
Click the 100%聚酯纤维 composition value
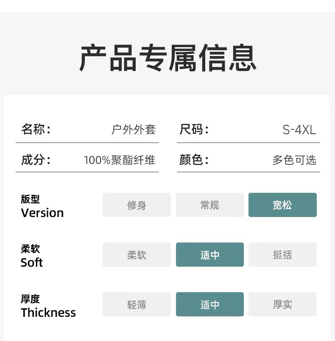(120, 160)
